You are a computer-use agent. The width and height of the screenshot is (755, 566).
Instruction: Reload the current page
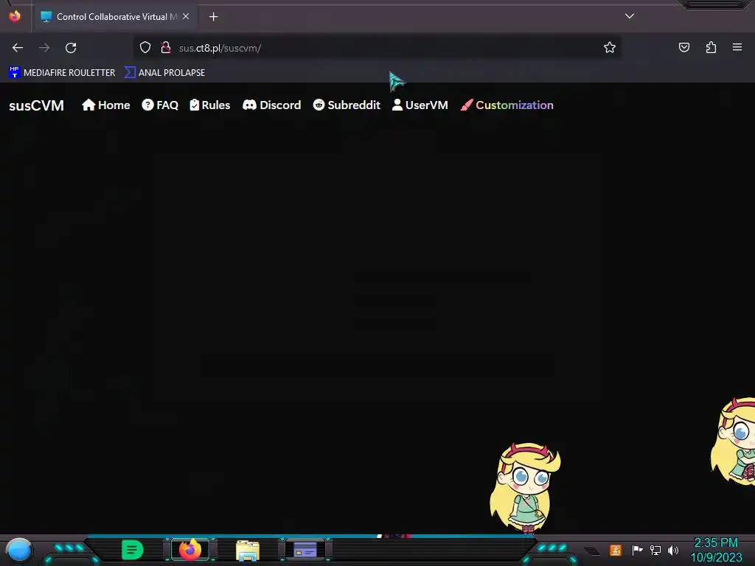coord(71,48)
